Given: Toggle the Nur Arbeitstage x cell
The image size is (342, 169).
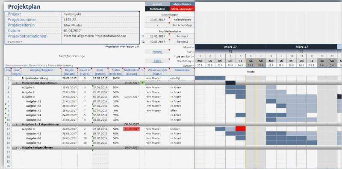Looking at the screenshot, I should pos(157,25).
